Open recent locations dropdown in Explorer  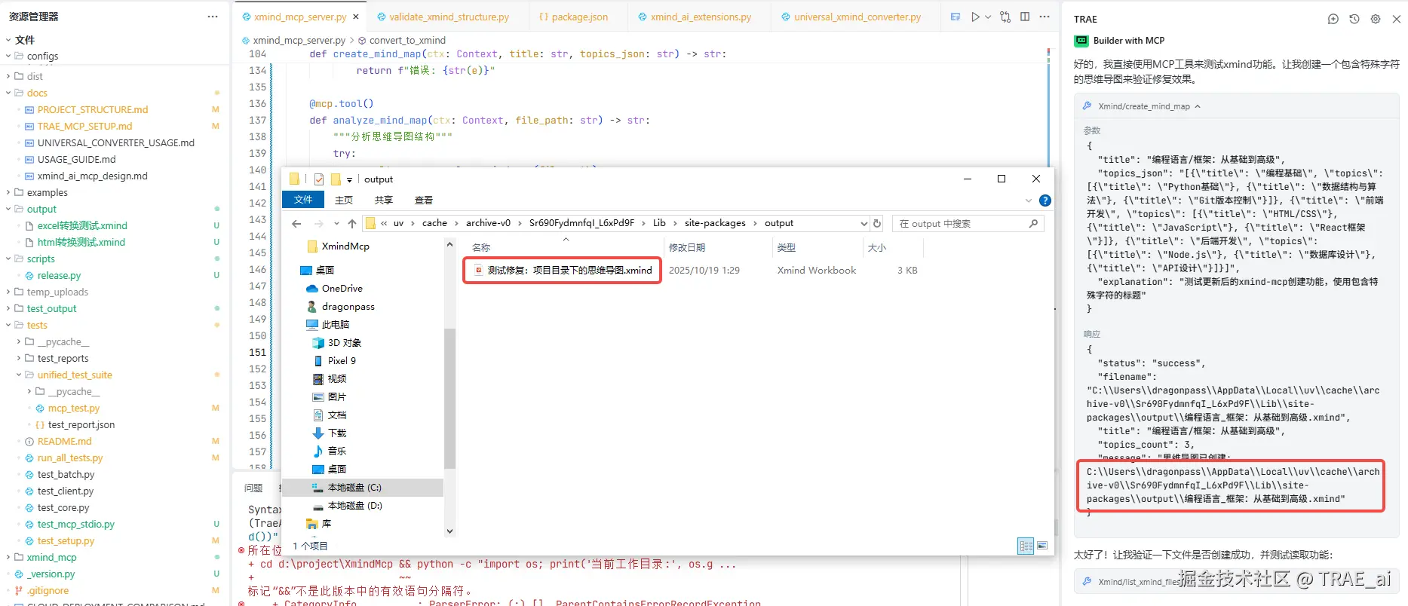[336, 224]
